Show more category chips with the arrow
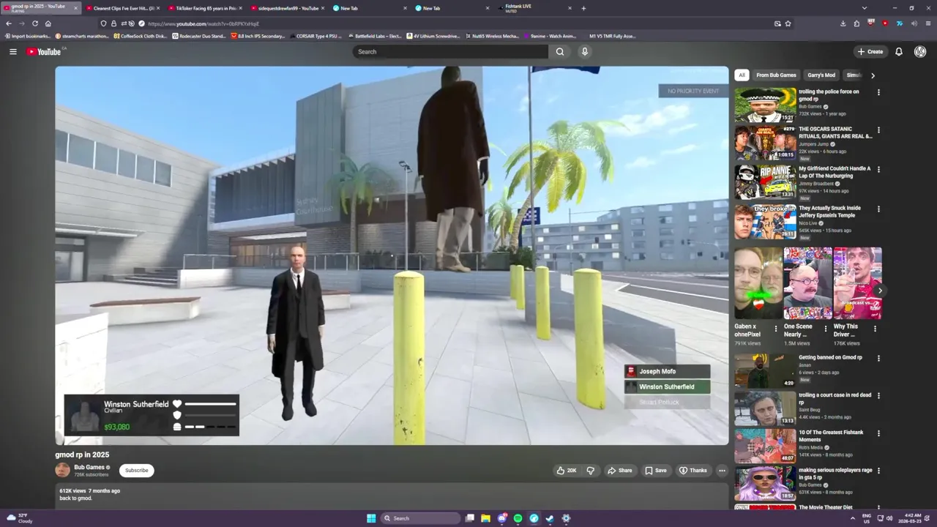Screen dimensions: 937x527 click(873, 75)
